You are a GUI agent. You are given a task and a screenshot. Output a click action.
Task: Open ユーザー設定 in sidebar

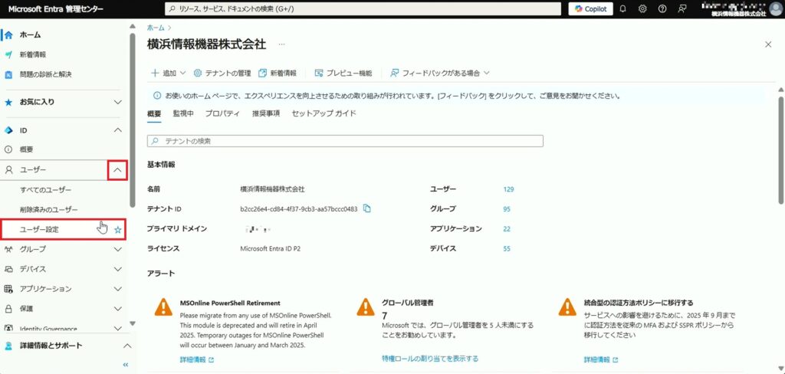pyautogui.click(x=39, y=229)
